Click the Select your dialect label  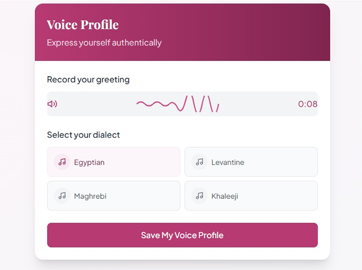[83, 135]
